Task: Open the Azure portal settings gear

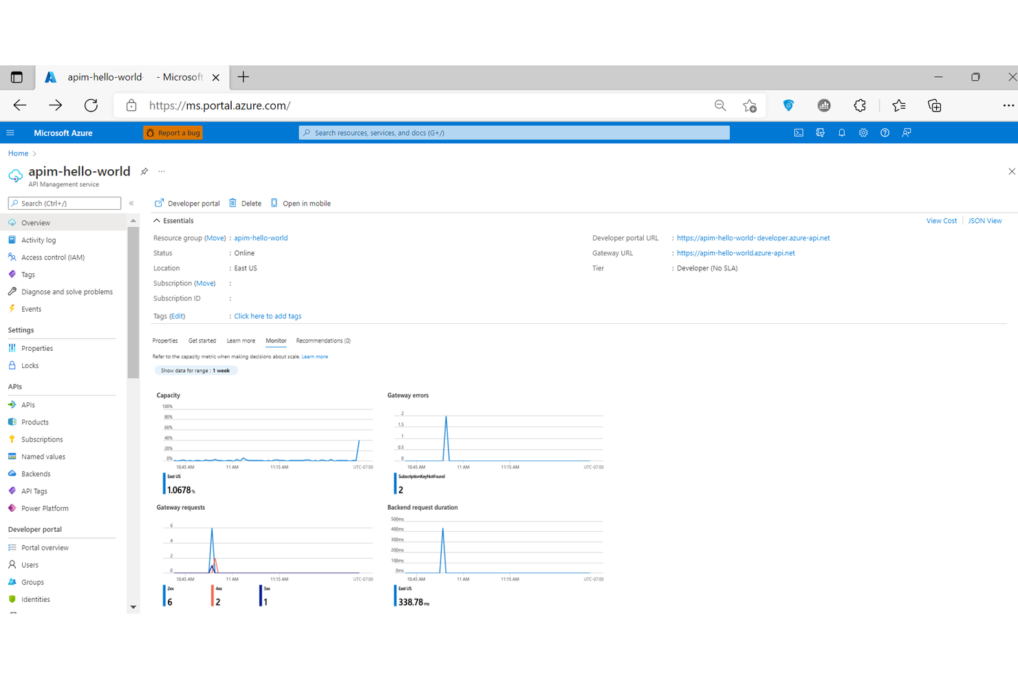Action: click(863, 132)
